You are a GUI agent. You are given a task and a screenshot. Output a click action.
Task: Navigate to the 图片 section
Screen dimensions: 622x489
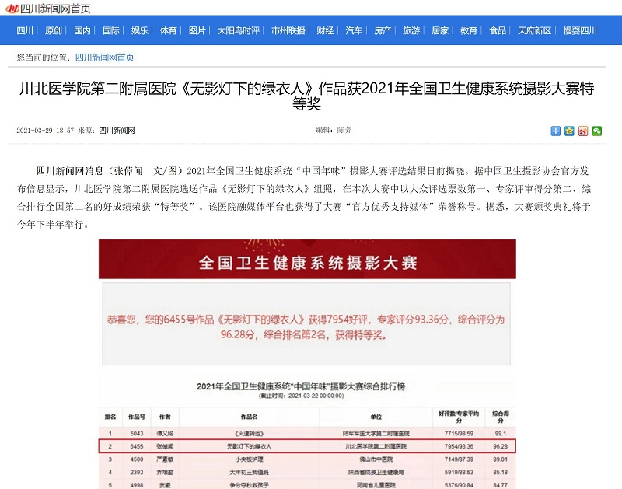pos(197,31)
